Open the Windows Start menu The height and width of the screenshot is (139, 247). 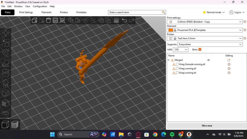pyautogui.click(x=52, y=134)
